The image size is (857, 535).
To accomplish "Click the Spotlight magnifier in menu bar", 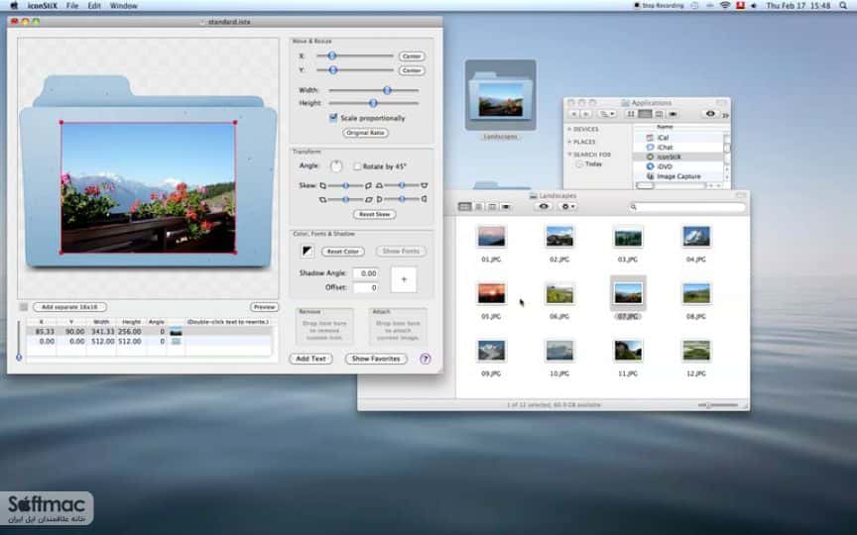I will coord(843,6).
